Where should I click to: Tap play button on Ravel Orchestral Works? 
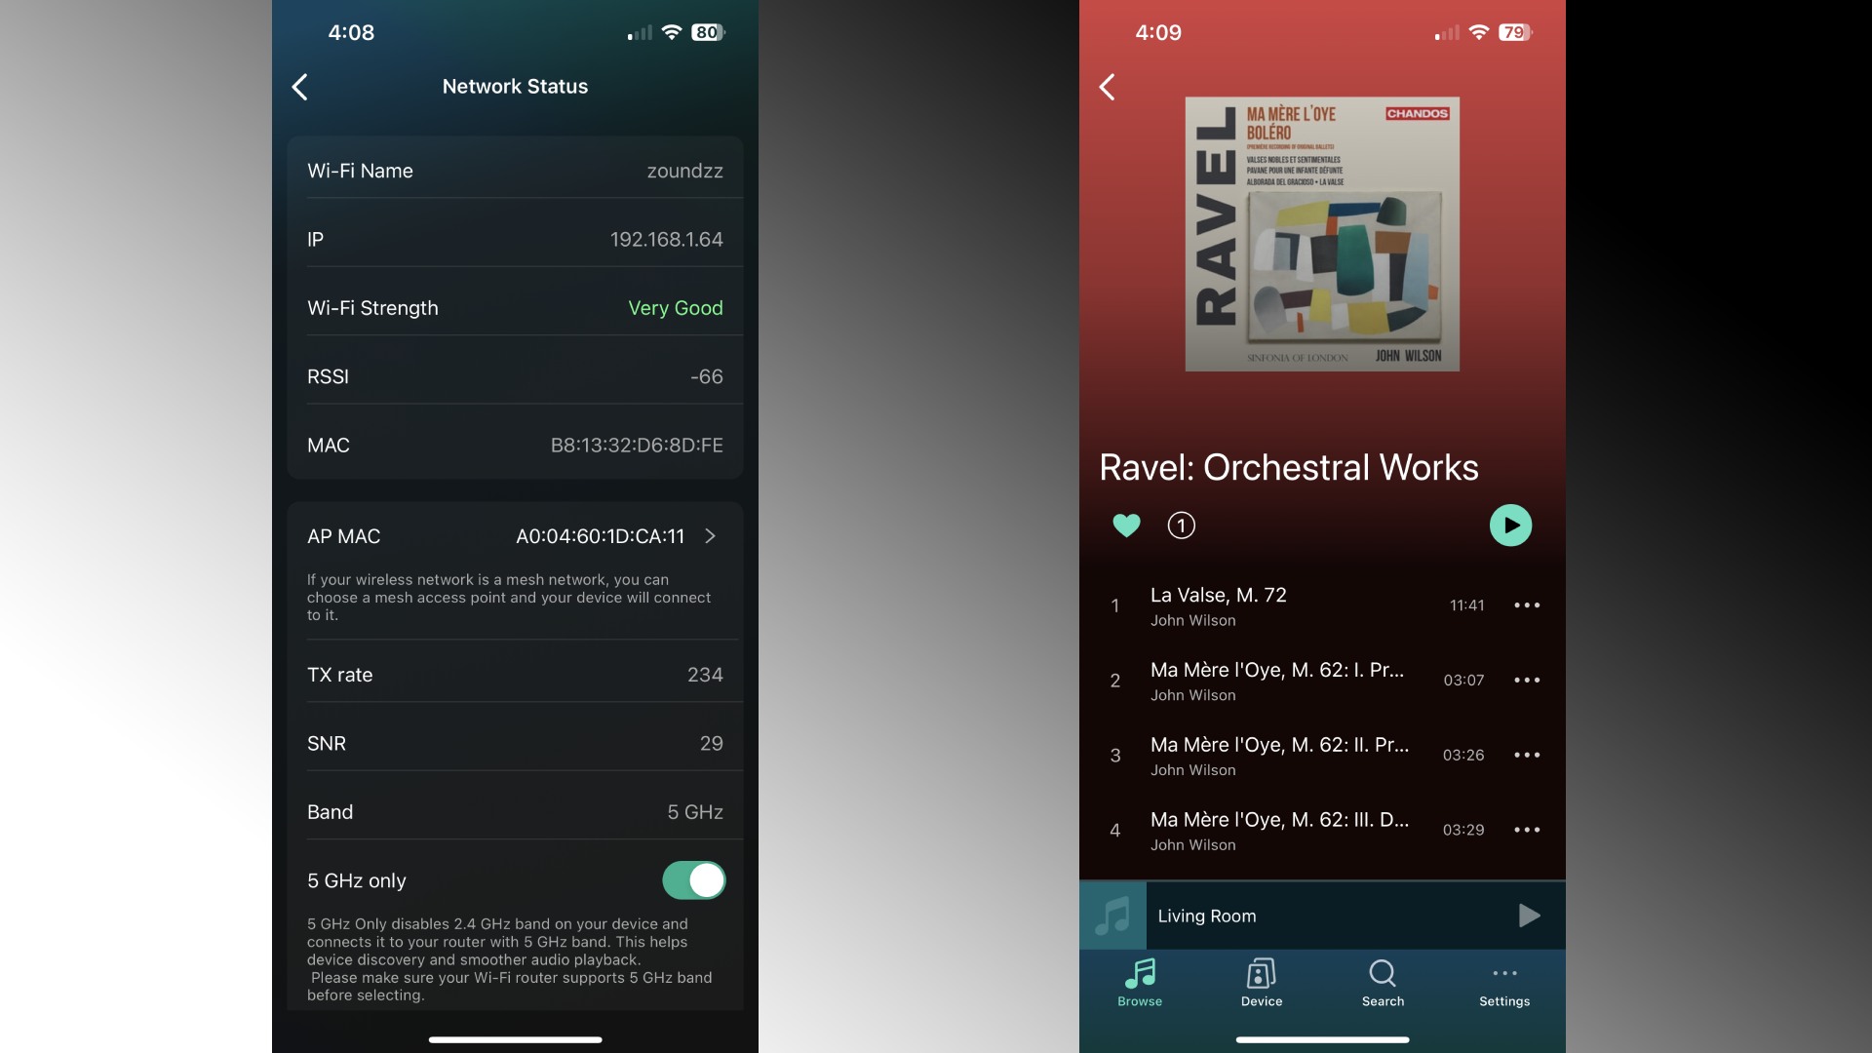click(1510, 525)
